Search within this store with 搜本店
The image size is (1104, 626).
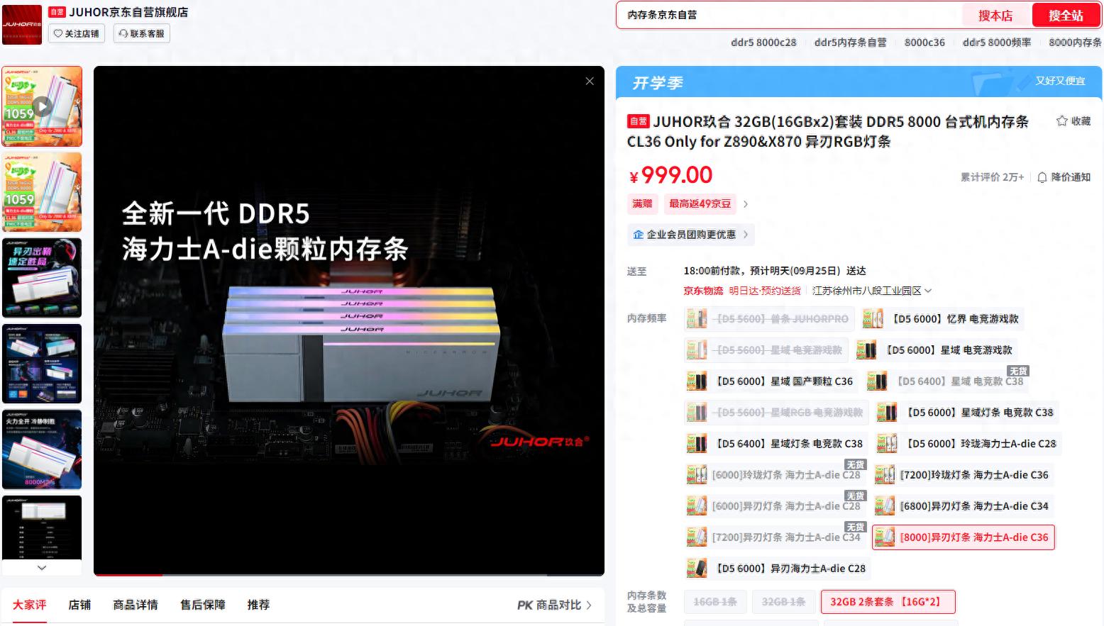pos(995,16)
